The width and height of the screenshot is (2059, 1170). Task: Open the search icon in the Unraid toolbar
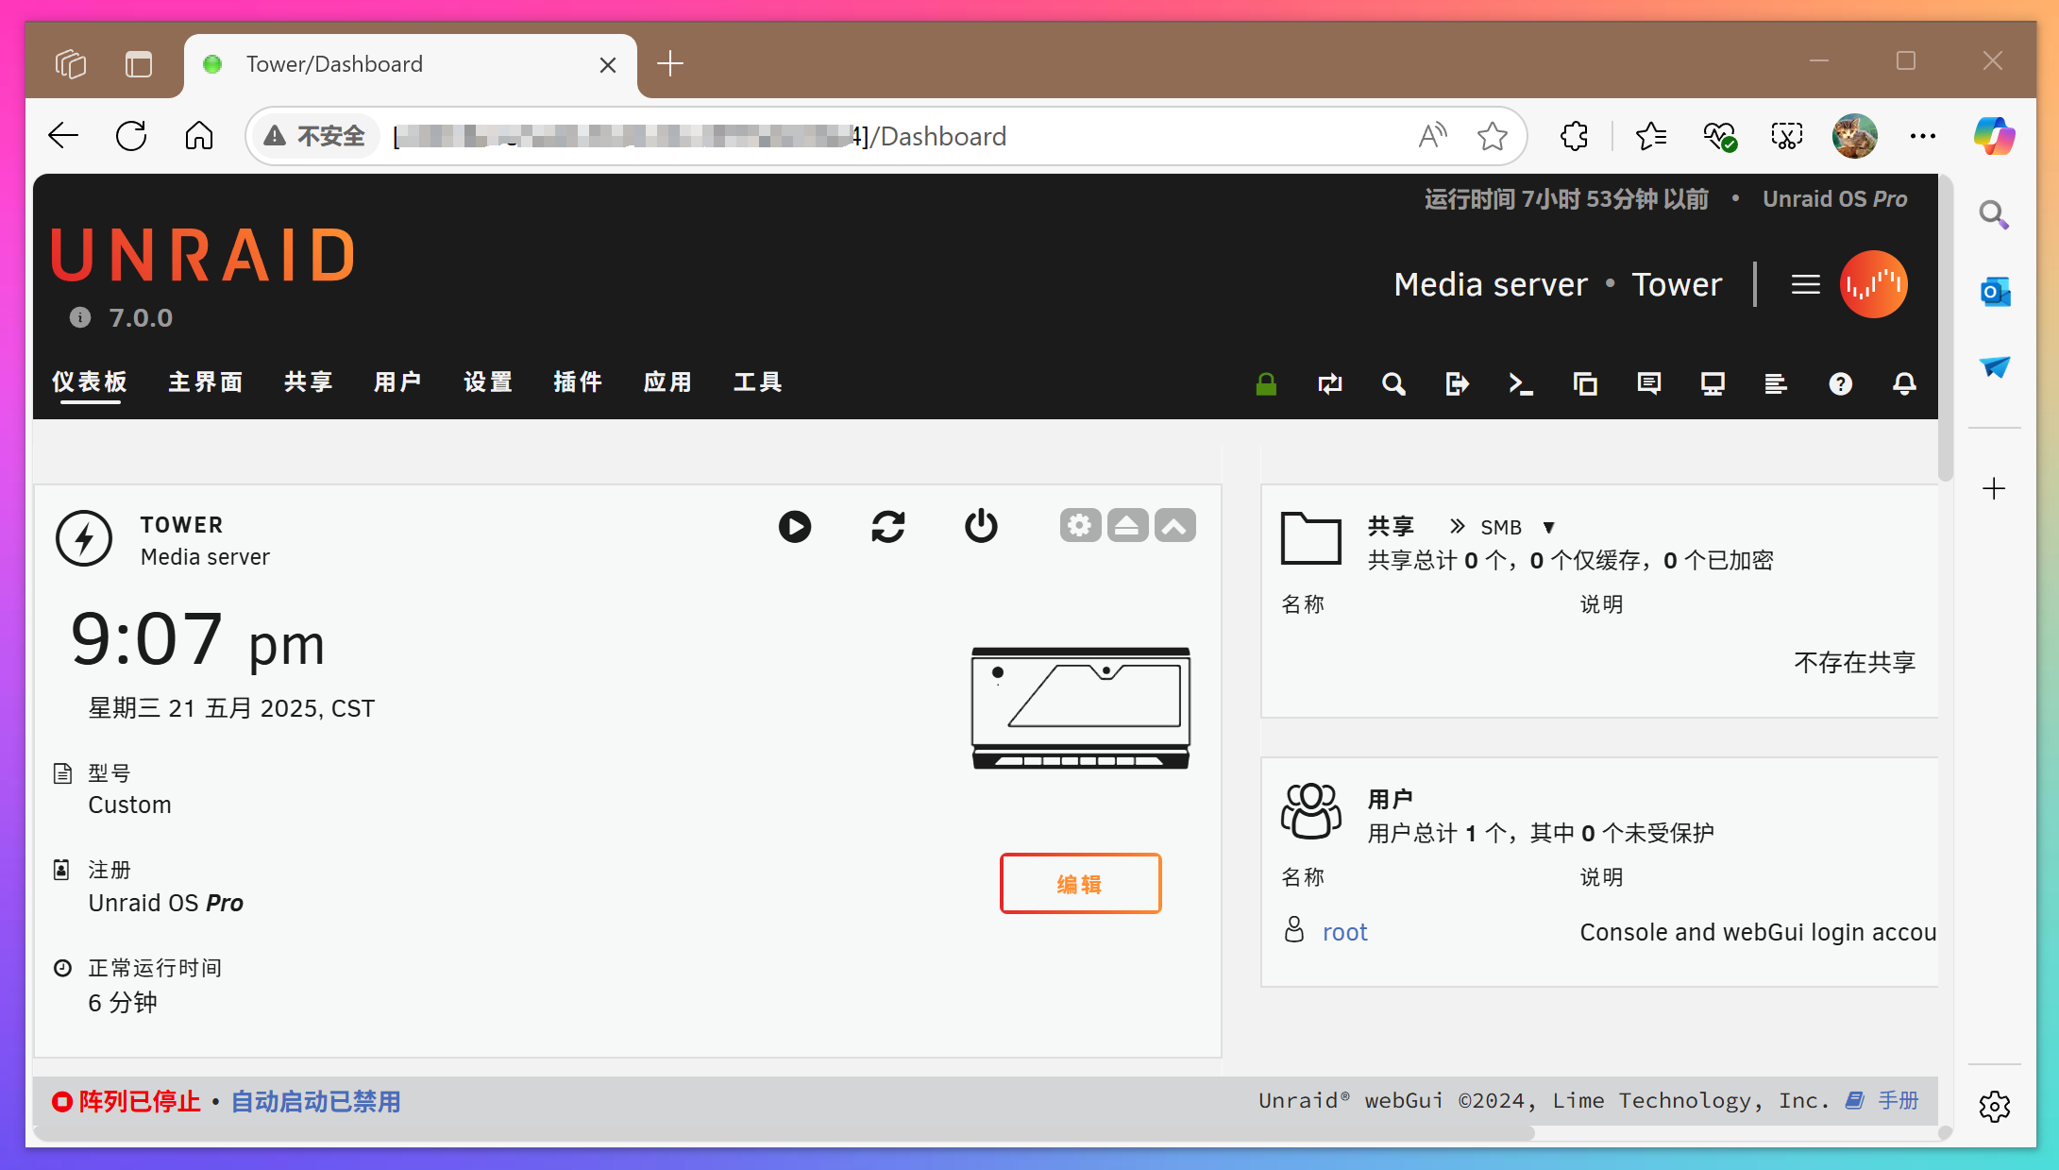[x=1393, y=383]
